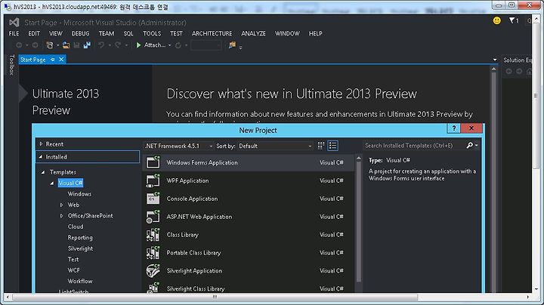Select the Workflow template category

coord(80,281)
